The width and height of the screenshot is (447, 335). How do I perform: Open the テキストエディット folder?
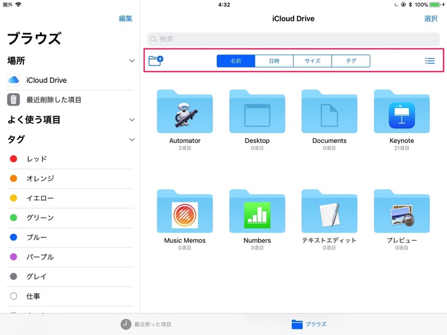pyautogui.click(x=329, y=211)
